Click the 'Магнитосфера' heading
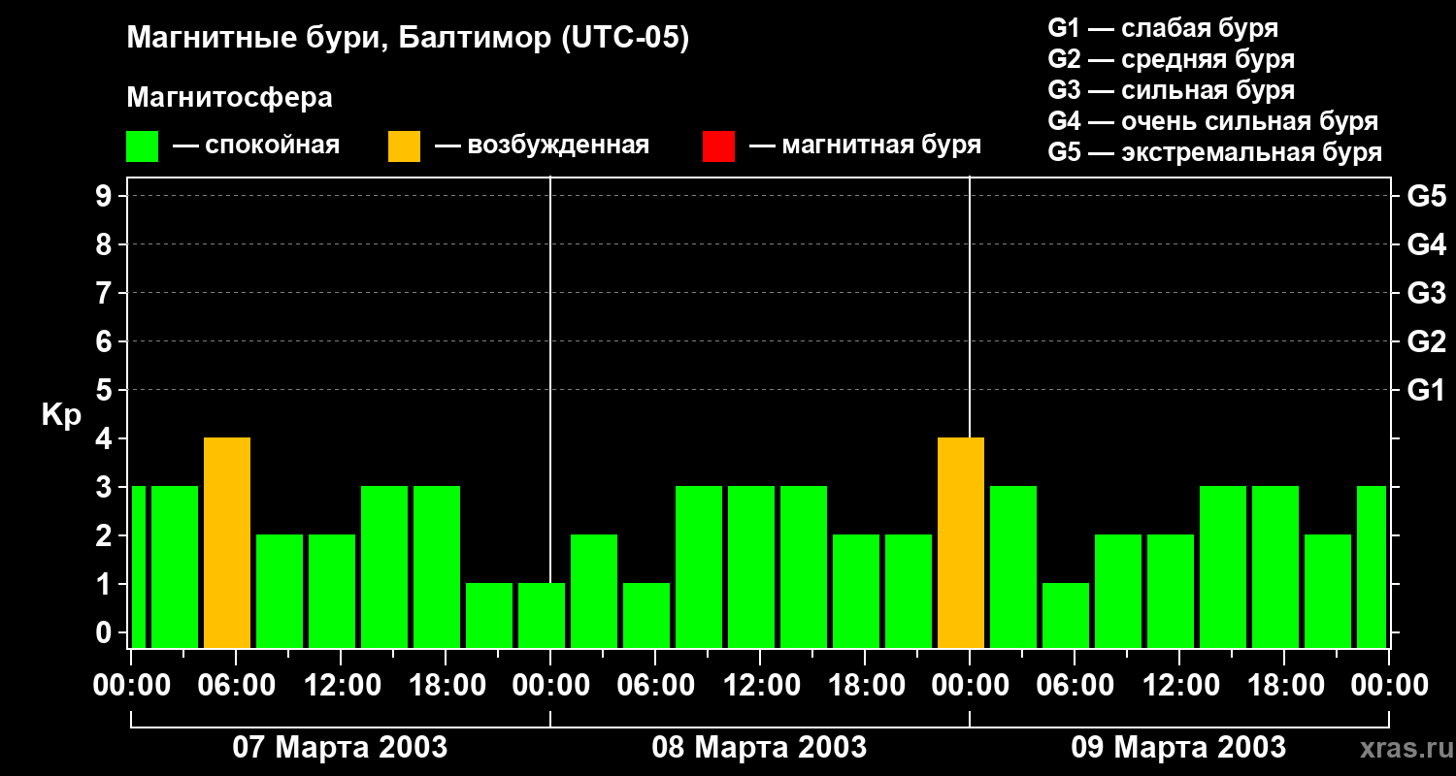 tap(229, 98)
